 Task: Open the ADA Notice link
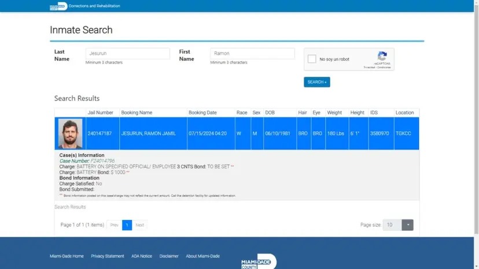(142, 256)
